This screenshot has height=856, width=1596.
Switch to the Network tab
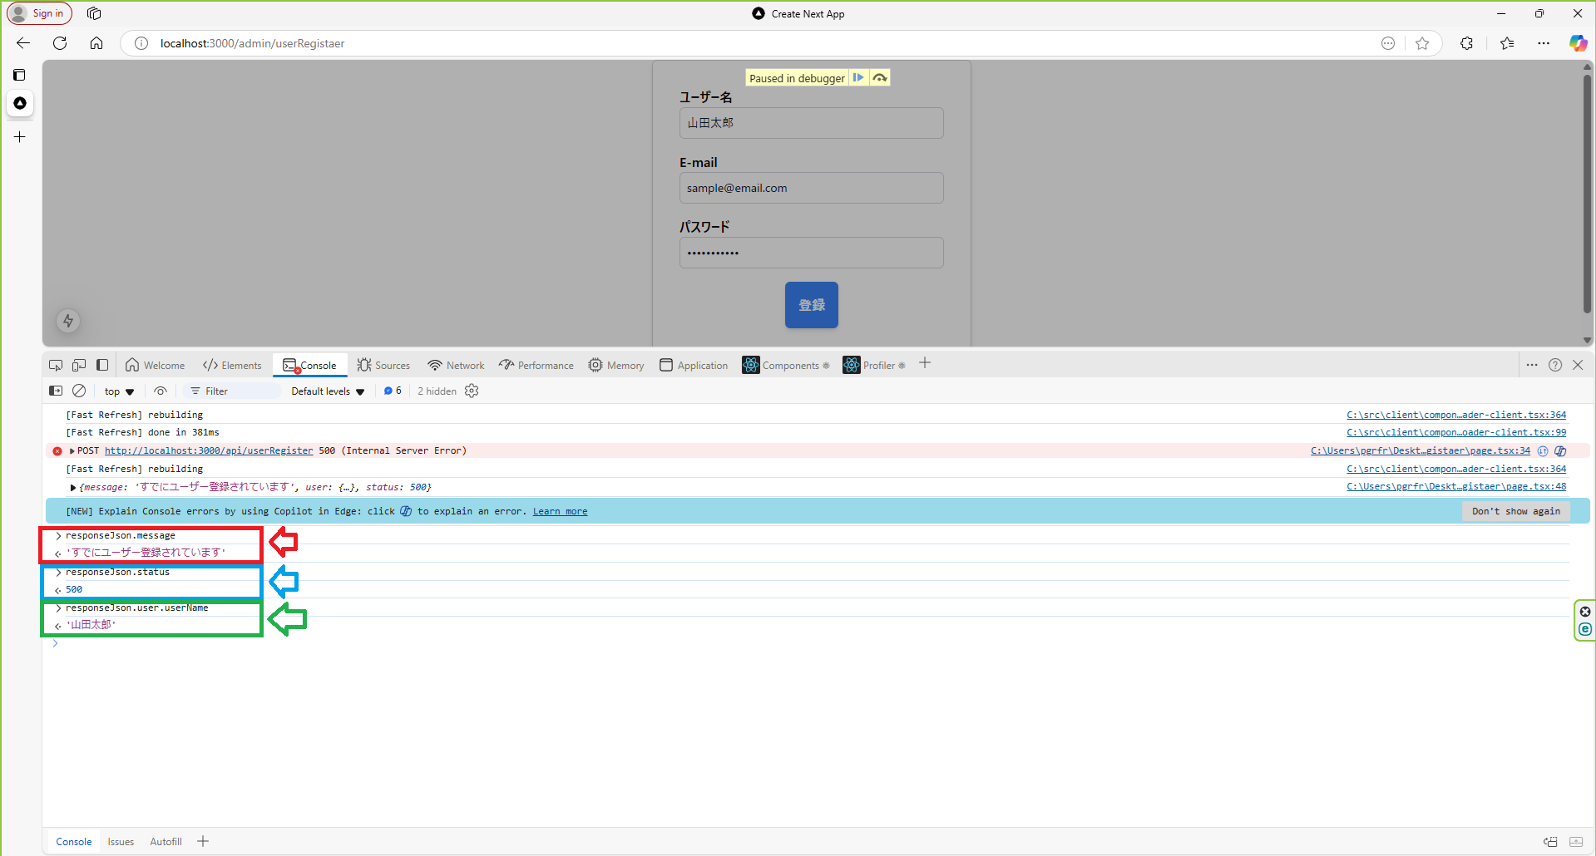pos(456,365)
